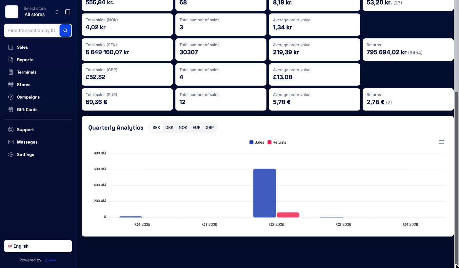Click the Q4 2025 sales bar
The width and height of the screenshot is (459, 268).
(130, 217)
